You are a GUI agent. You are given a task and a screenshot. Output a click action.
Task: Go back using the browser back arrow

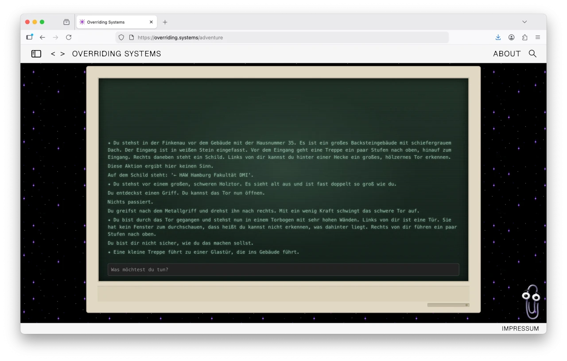(x=43, y=37)
